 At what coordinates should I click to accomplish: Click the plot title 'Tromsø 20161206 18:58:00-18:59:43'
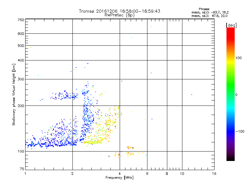[119, 11]
